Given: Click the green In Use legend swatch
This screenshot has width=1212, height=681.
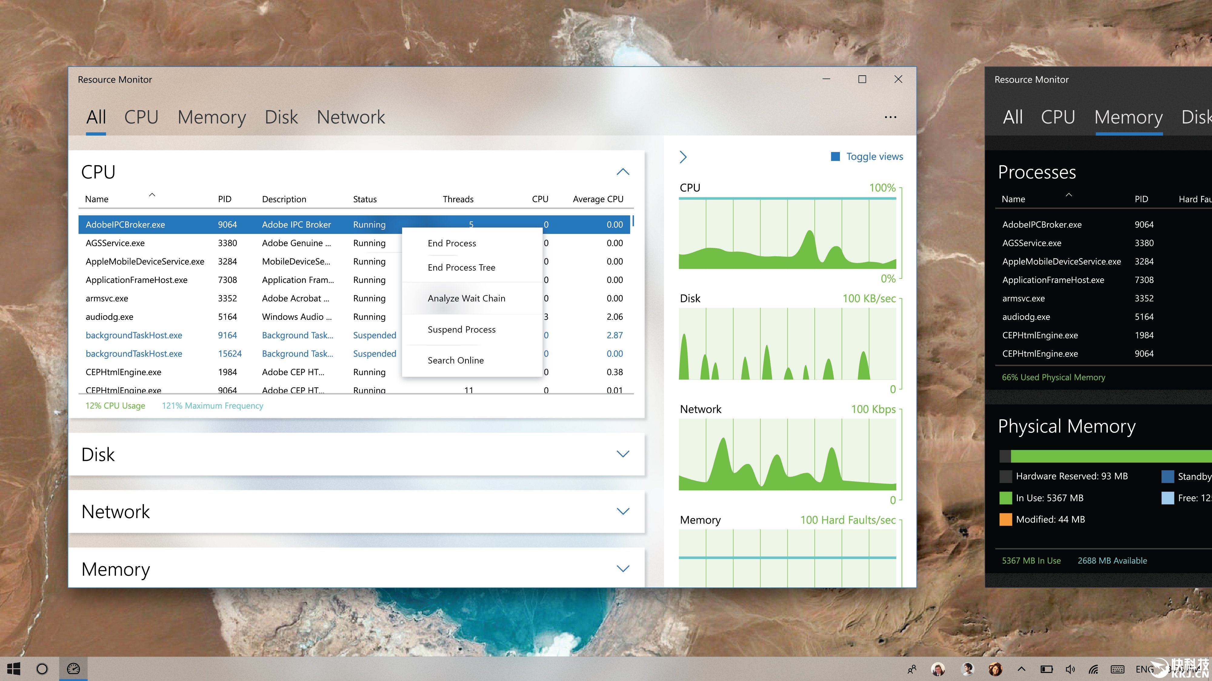Looking at the screenshot, I should [1005, 498].
